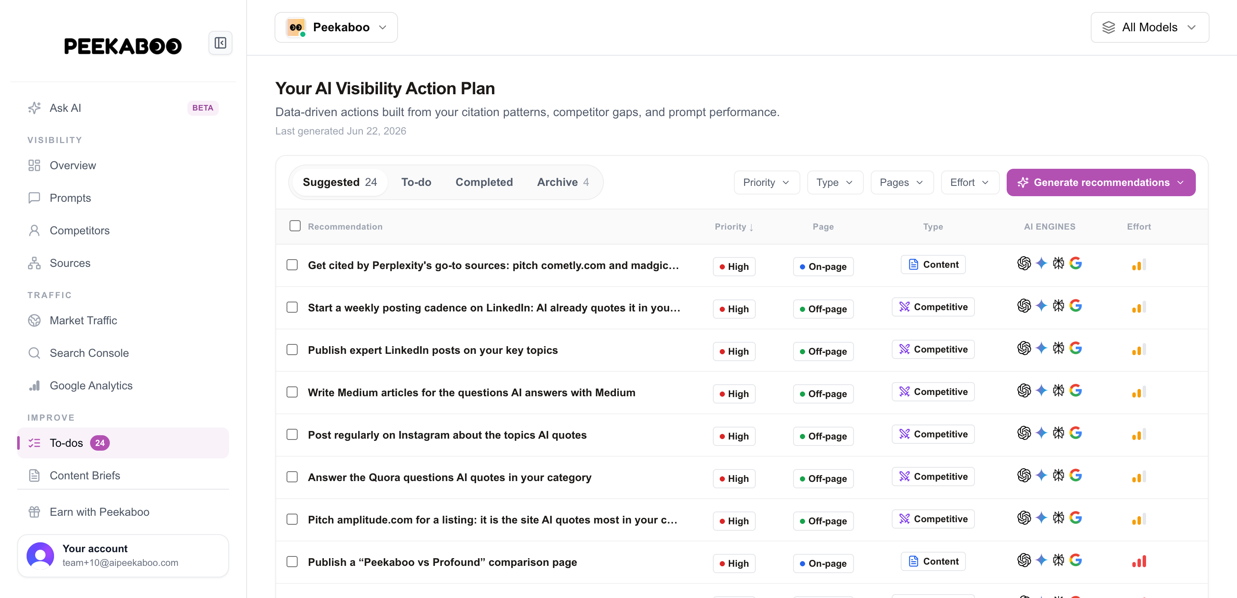Click ChatGPT engine icon in Perplexity sources row

[x=1024, y=263]
